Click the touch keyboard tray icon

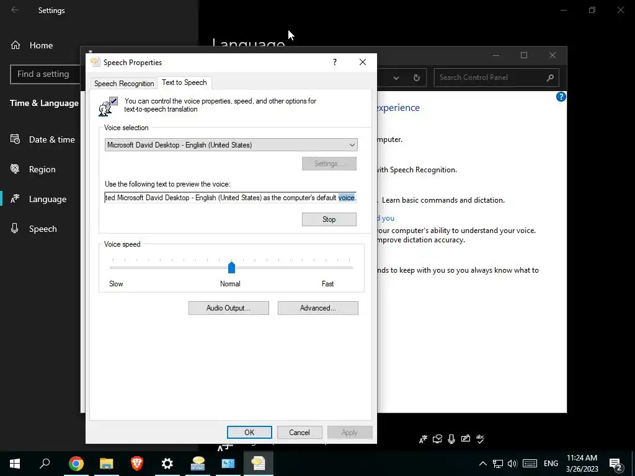(530, 464)
